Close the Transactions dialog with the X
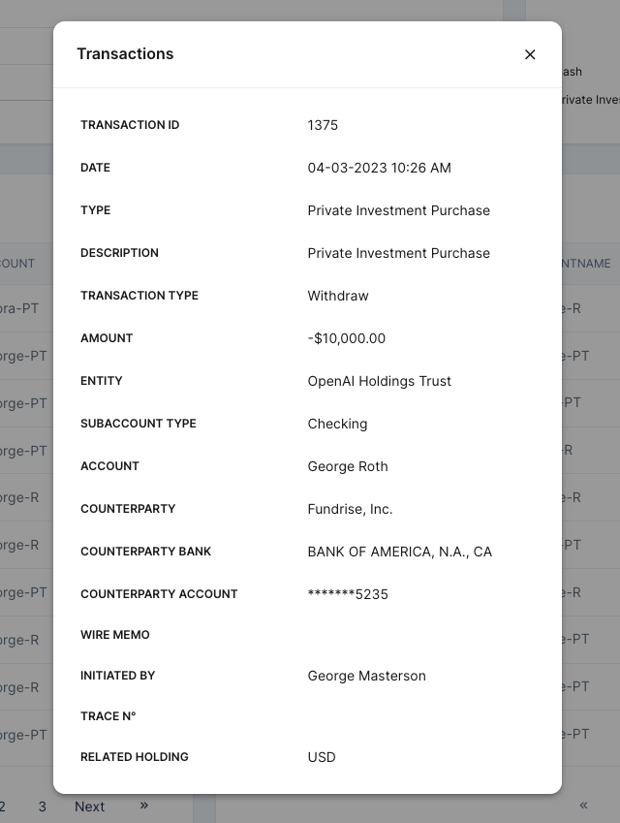The height and width of the screenshot is (823, 620). coord(530,54)
